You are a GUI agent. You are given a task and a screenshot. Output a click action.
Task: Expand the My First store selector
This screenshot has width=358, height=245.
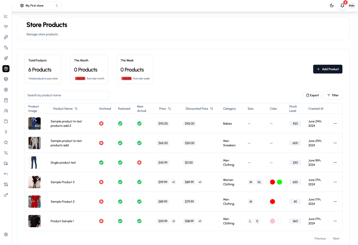tap(39, 6)
